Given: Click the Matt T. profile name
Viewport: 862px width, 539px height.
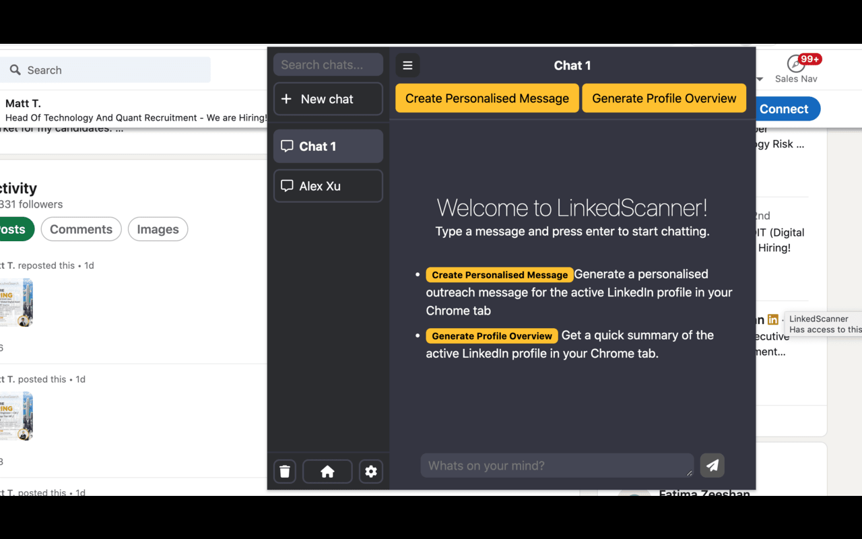Looking at the screenshot, I should [x=23, y=104].
